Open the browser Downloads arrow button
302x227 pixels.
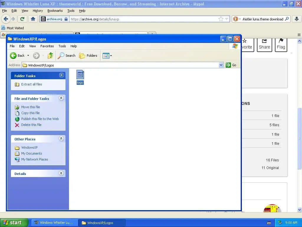tap(297, 19)
